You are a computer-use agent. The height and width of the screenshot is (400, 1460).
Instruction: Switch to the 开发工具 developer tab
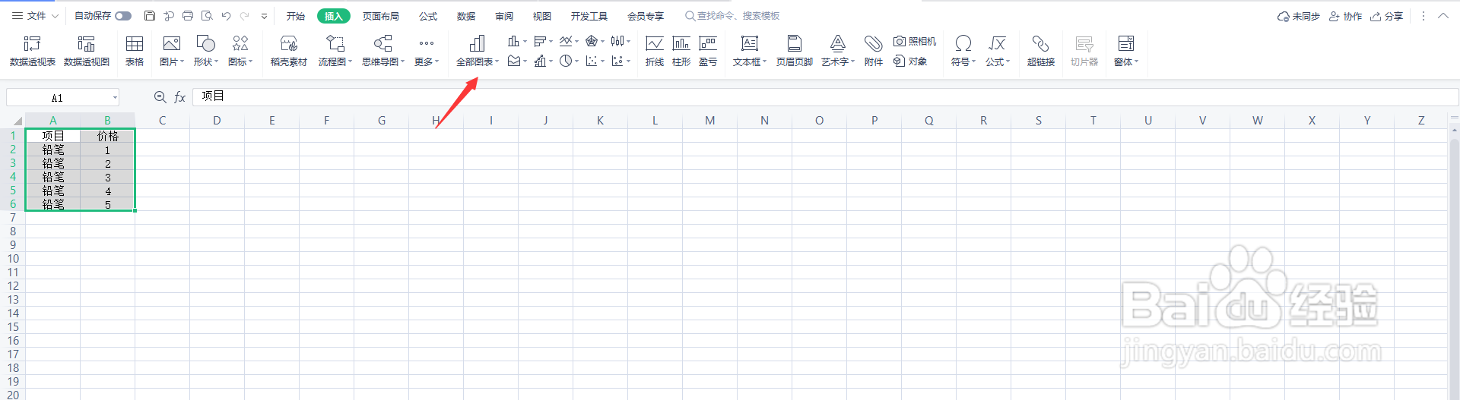589,16
